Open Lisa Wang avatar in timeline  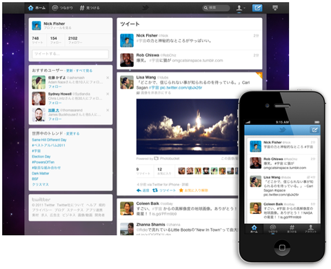click(x=127, y=82)
